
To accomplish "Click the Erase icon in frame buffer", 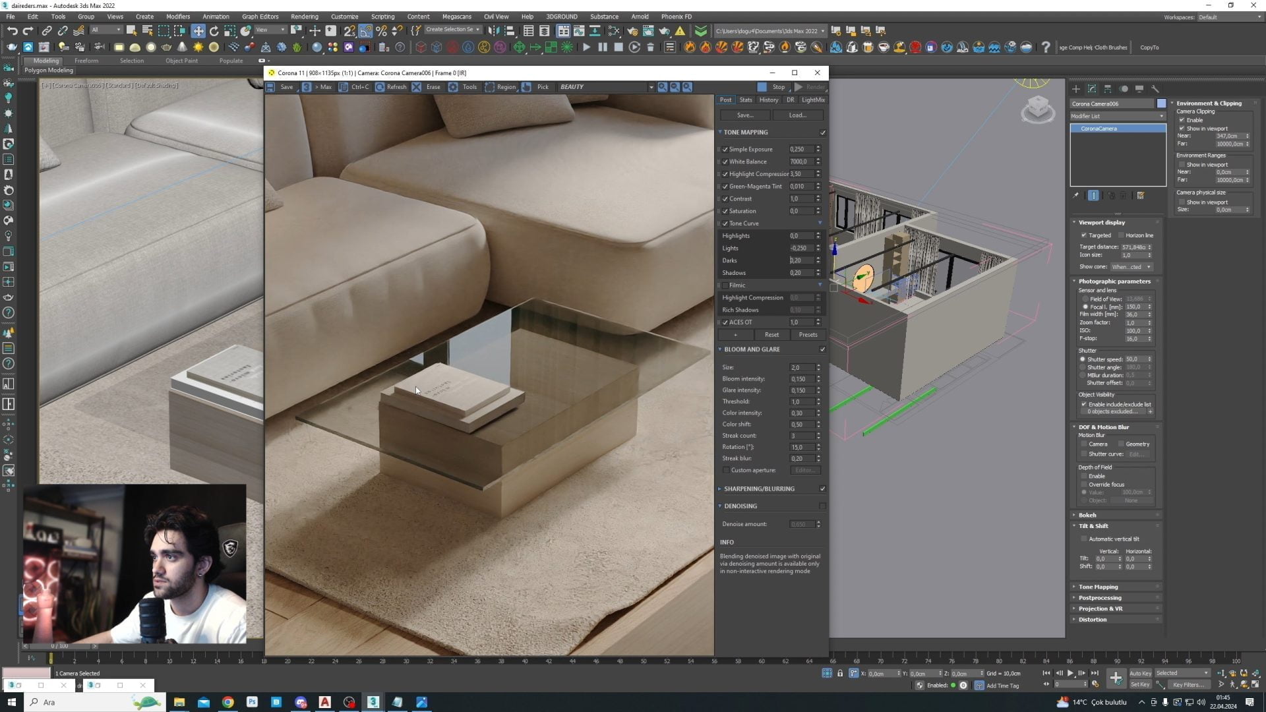I will (x=417, y=87).
